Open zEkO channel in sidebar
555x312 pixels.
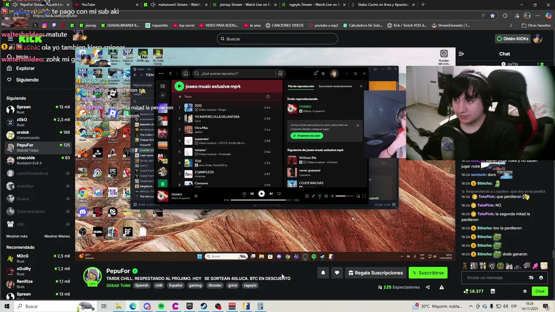[38, 122]
